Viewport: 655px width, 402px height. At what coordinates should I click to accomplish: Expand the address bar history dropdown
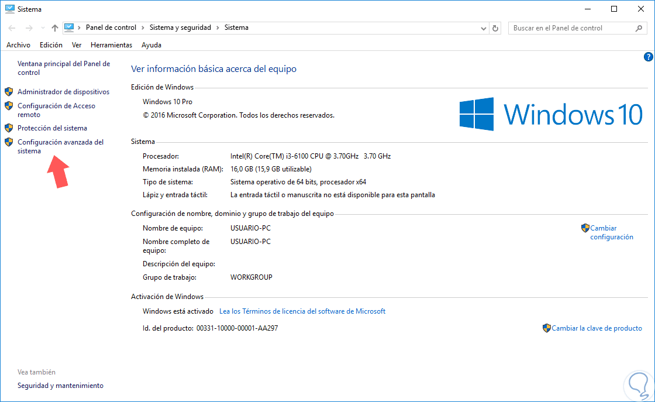pos(483,29)
